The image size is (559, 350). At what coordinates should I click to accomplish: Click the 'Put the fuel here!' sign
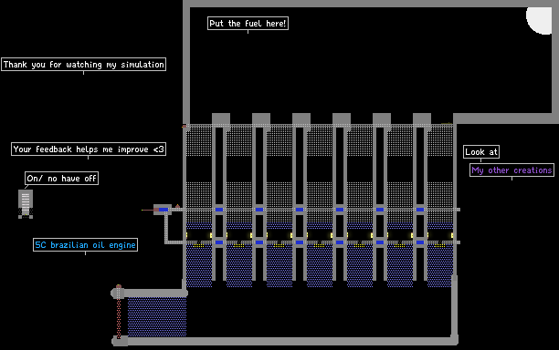pos(248,24)
